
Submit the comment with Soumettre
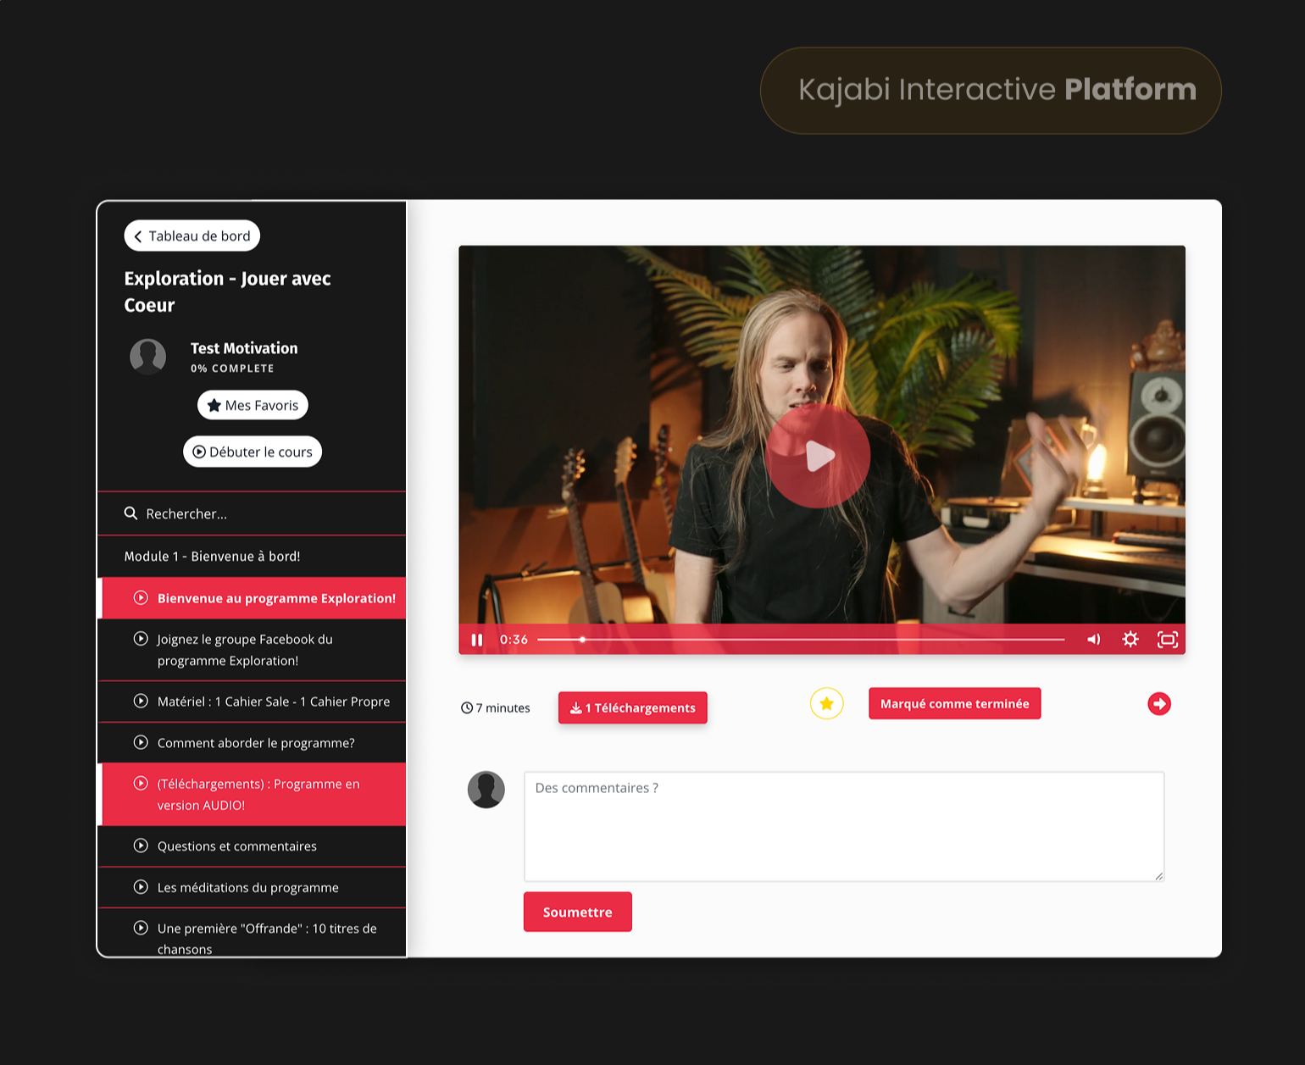tap(578, 912)
